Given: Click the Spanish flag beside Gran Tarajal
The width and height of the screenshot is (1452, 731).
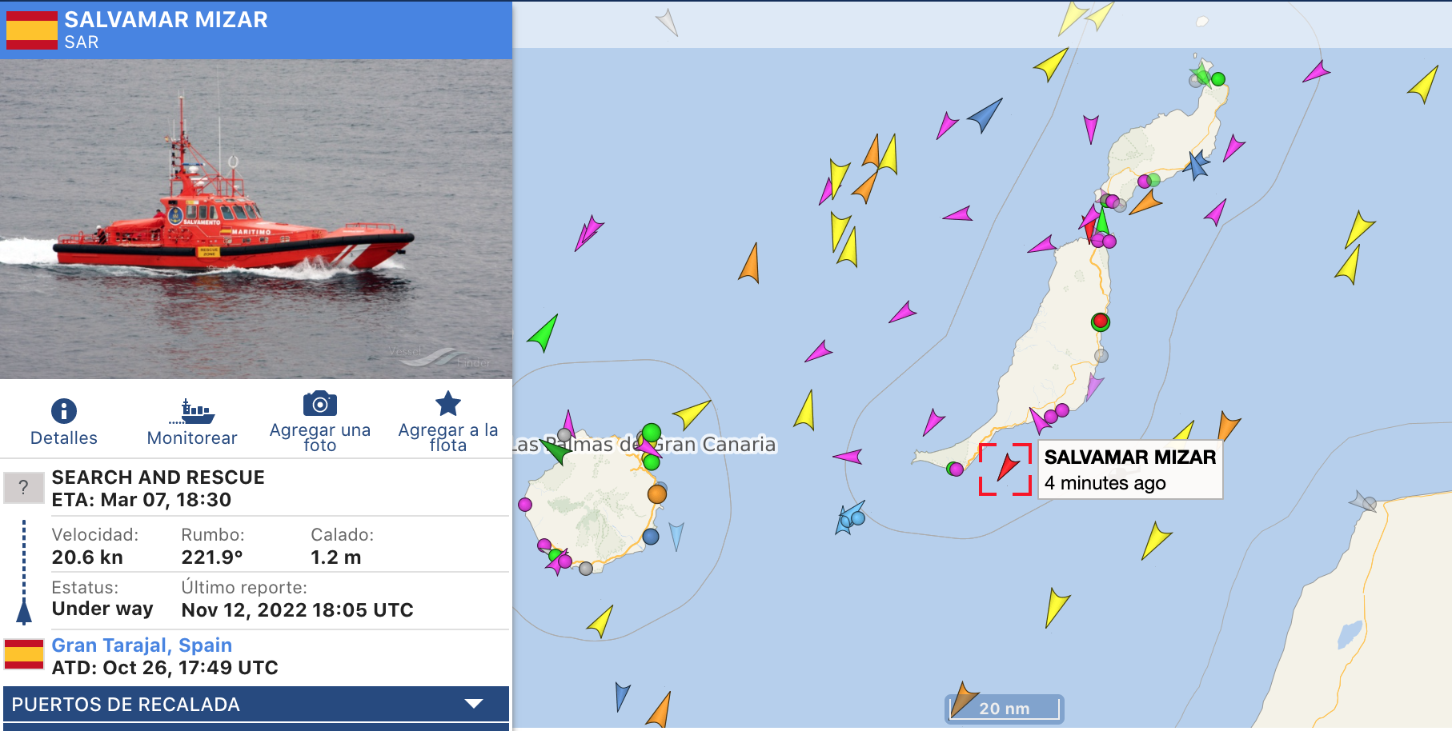Looking at the screenshot, I should 24,653.
